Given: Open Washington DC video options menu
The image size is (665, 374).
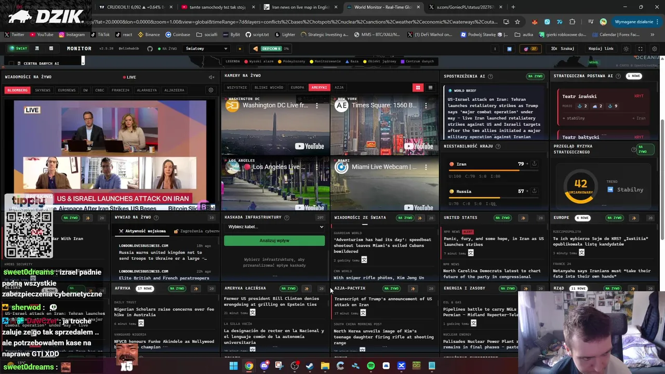Looking at the screenshot, I should point(317,105).
